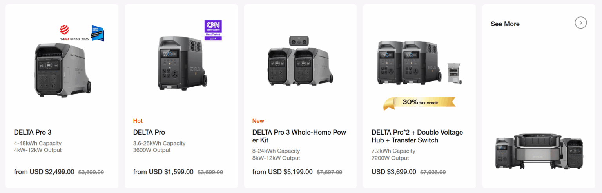Click the See More link text
The width and height of the screenshot is (602, 193).
[505, 24]
